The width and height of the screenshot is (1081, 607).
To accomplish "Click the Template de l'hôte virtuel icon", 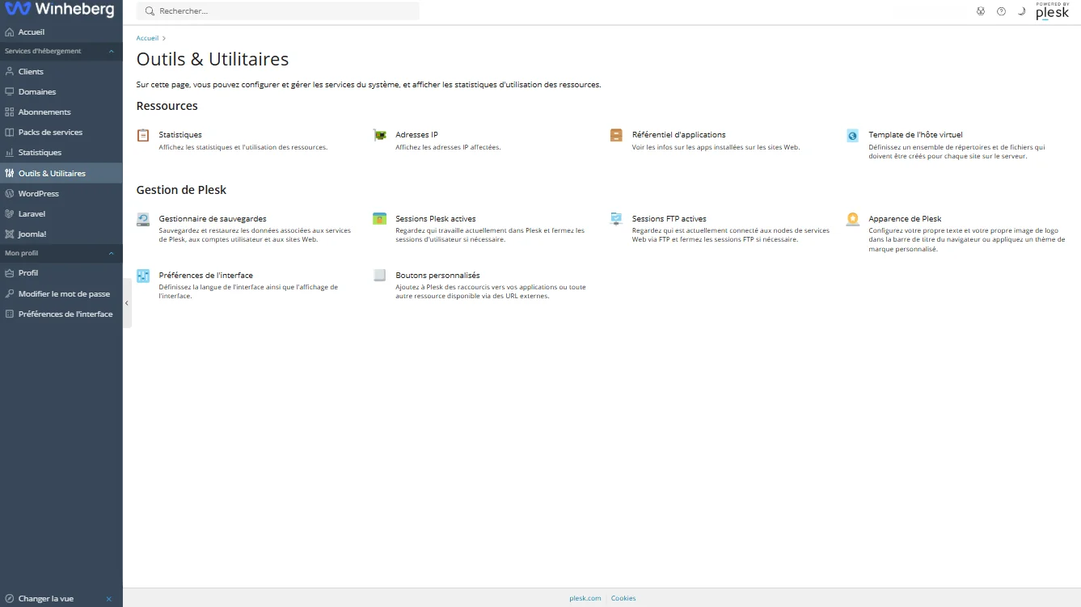I will 853,136.
